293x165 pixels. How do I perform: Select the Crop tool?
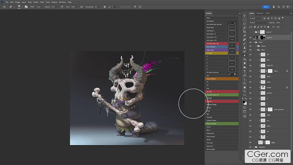point(244,31)
